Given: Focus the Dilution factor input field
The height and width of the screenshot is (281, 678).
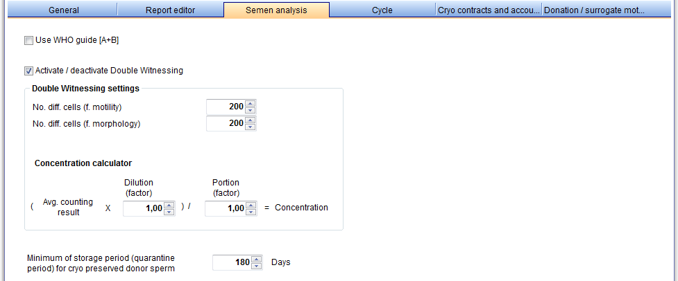Looking at the screenshot, I should tap(144, 208).
